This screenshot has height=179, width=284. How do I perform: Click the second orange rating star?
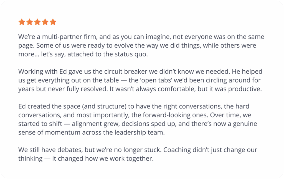[29, 22]
